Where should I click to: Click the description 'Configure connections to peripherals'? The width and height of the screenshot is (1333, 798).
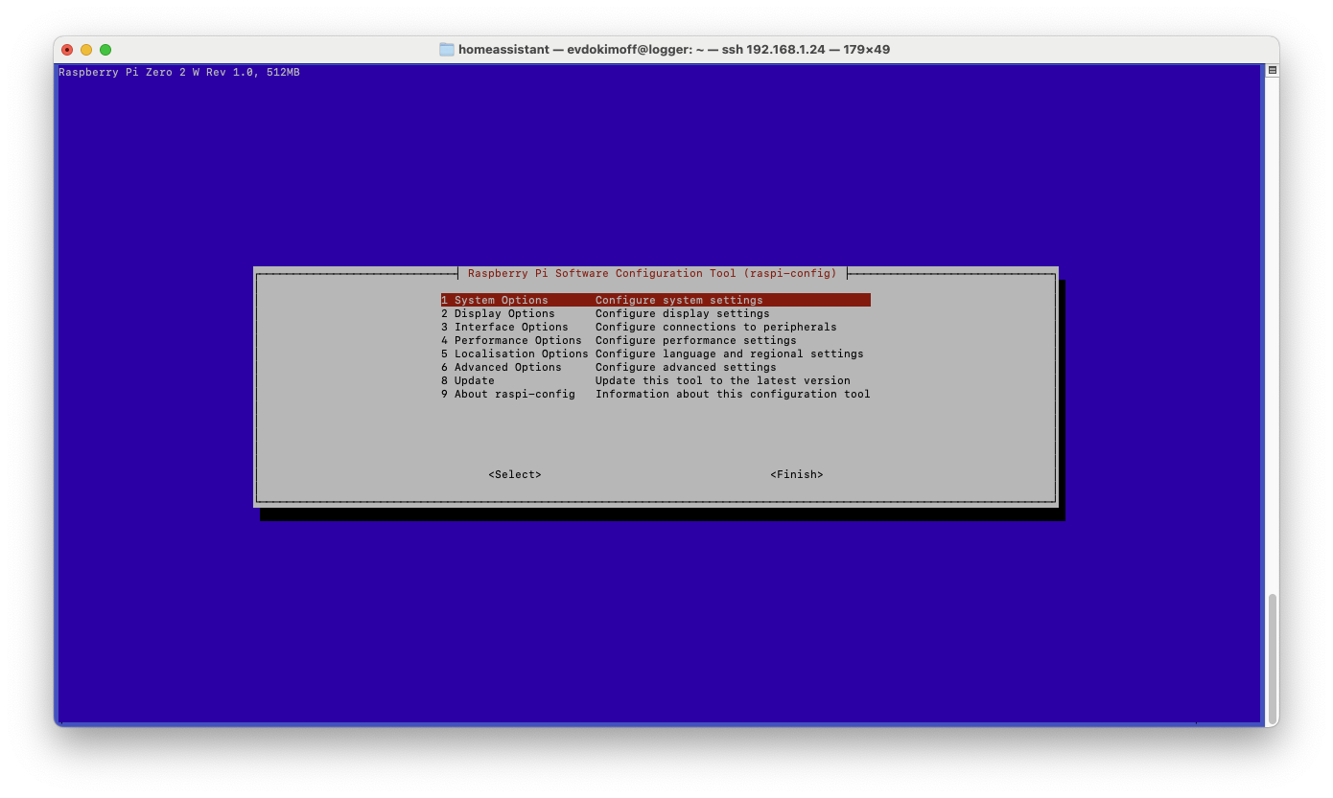(715, 327)
